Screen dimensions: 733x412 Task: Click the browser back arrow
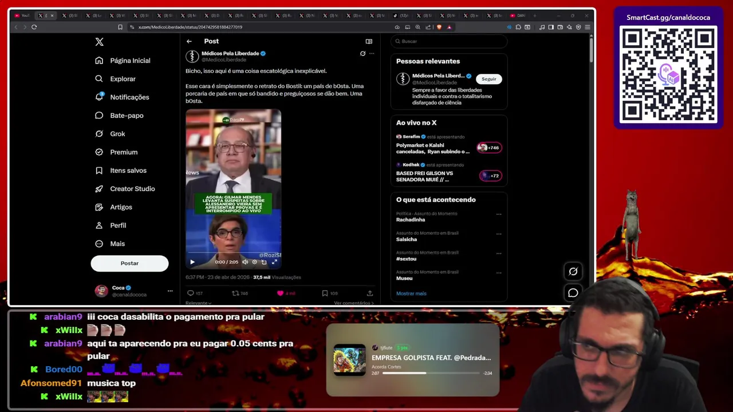point(16,27)
